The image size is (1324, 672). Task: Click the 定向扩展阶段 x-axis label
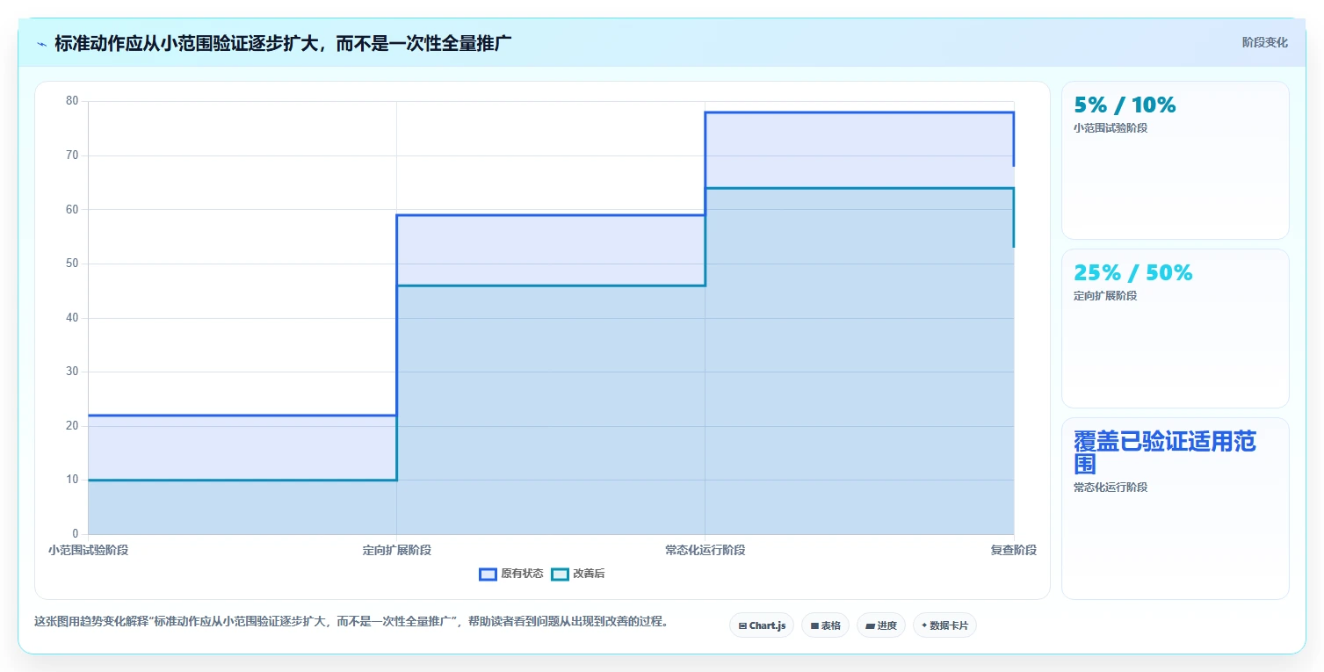pyautogui.click(x=397, y=550)
